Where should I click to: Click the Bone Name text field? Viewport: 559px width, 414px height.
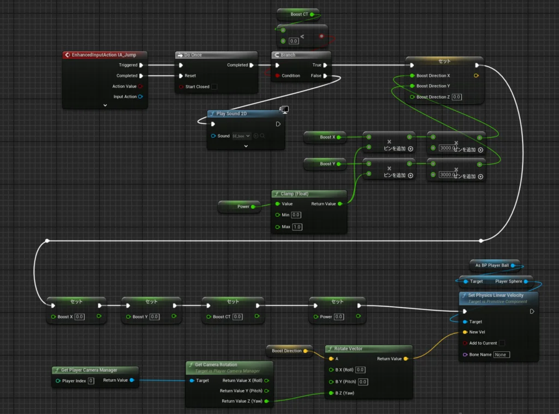pos(501,355)
